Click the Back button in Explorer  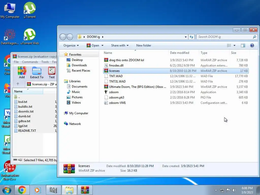click(x=63, y=37)
